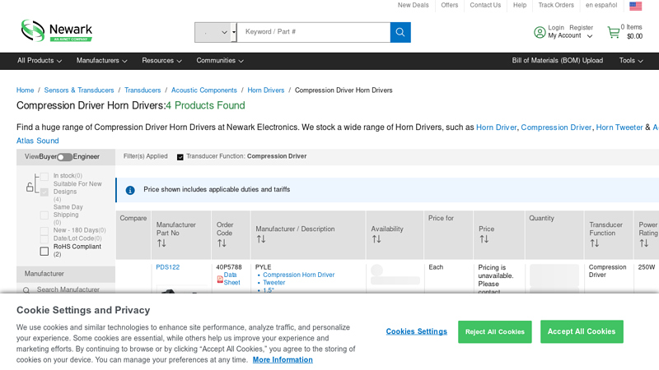659x370 pixels.
Task: Sort by Price arrows
Action: 484,238
